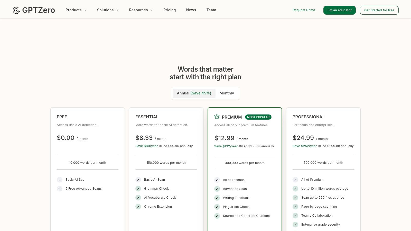
Task: Click the checkmark icon beside Grammar Check
Action: pos(138,189)
